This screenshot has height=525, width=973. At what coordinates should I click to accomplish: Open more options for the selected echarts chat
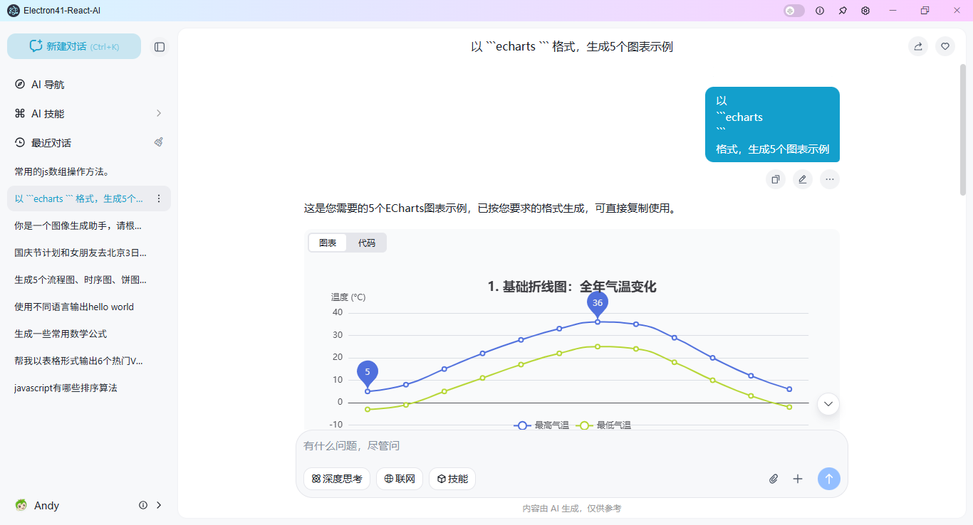pyautogui.click(x=159, y=198)
